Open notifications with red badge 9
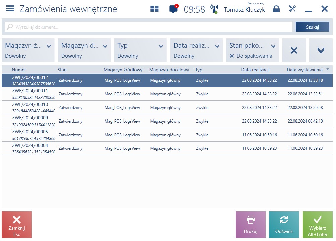 click(174, 9)
